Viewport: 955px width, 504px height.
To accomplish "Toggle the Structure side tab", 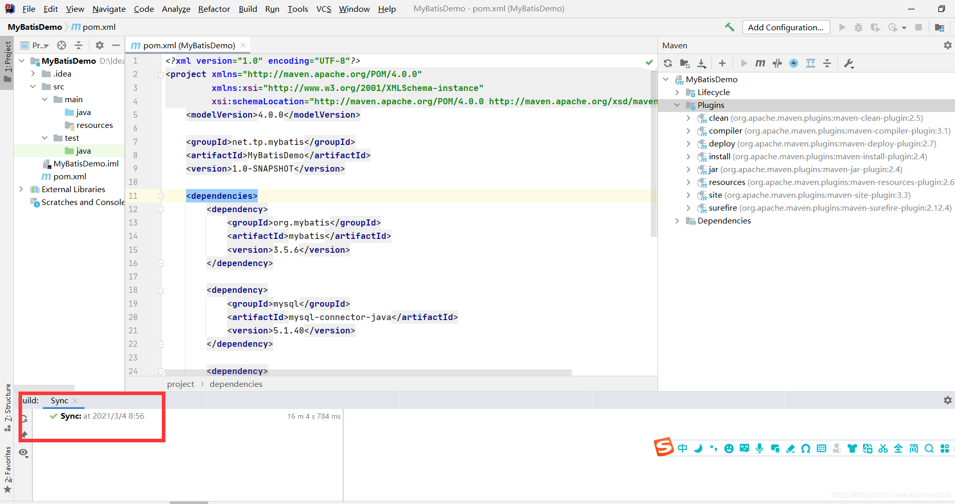I will pyautogui.click(x=7, y=407).
